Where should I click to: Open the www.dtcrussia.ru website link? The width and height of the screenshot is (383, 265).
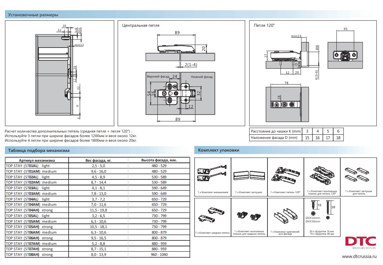coord(360,257)
